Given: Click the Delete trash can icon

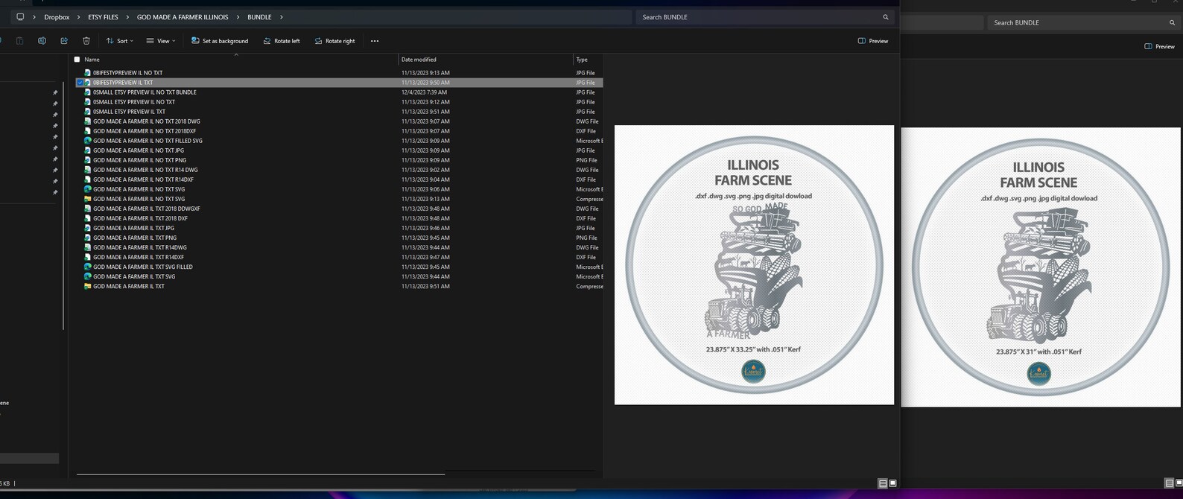Looking at the screenshot, I should [x=86, y=41].
